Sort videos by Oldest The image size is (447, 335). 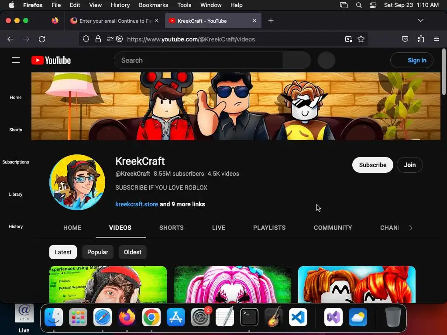click(x=133, y=252)
